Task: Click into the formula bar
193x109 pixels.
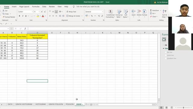Action: click(x=98, y=28)
